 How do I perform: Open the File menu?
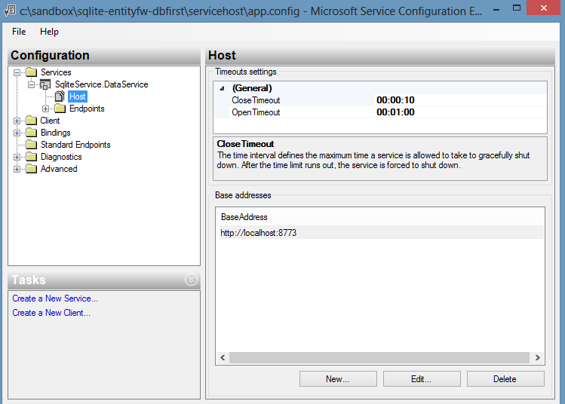(19, 32)
